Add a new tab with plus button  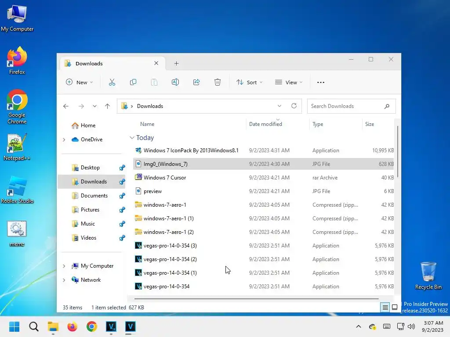pos(176,63)
